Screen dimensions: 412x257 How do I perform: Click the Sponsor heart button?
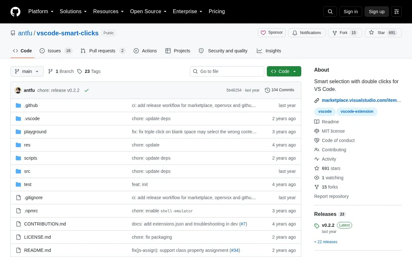click(272, 33)
